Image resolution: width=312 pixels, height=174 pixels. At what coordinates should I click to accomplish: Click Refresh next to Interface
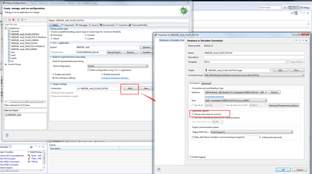[x=274, y=92]
